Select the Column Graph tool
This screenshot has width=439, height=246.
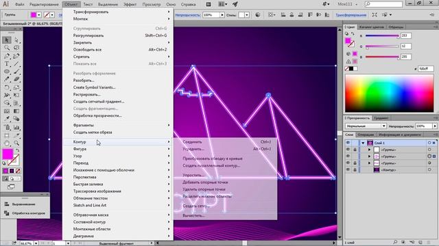(x=16, y=128)
